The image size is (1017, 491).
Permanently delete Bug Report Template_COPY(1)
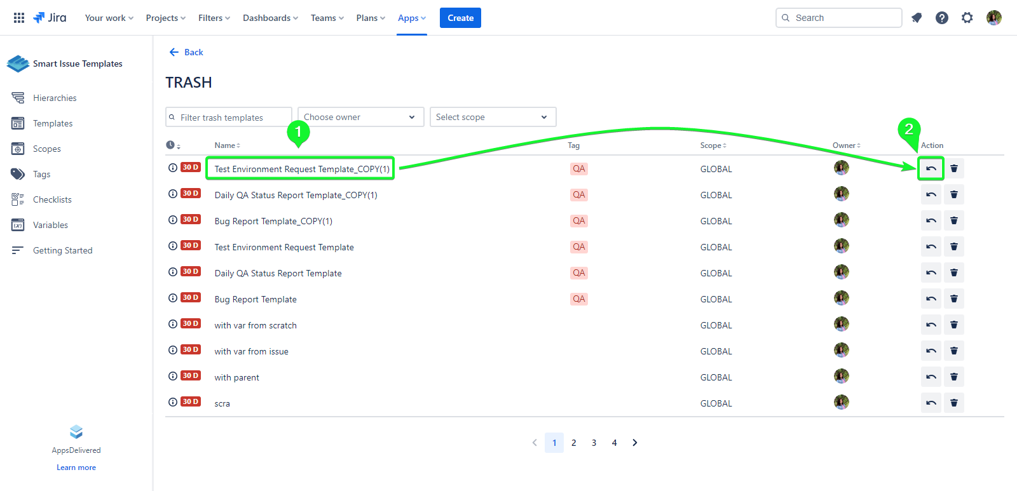coord(953,221)
